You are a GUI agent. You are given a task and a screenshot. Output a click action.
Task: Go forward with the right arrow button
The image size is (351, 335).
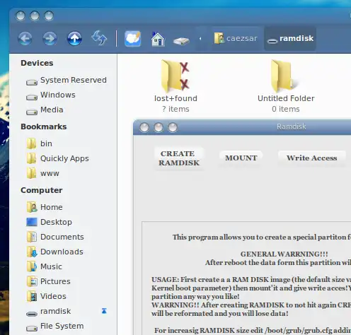pyautogui.click(x=50, y=38)
